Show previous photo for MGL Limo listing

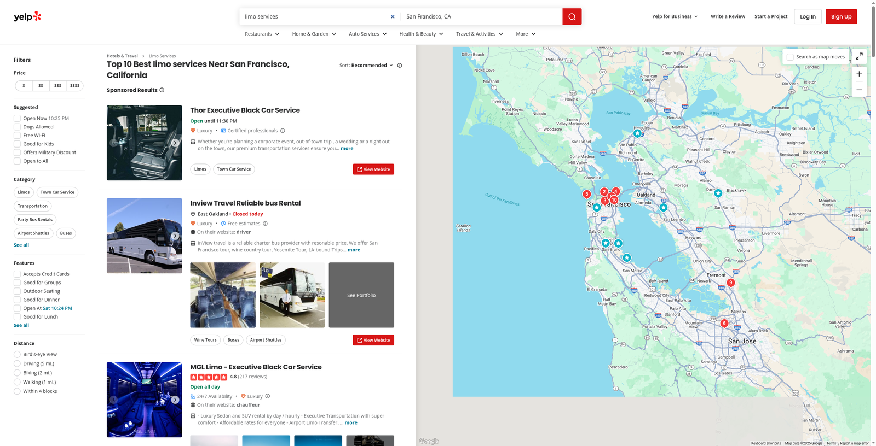click(x=114, y=400)
